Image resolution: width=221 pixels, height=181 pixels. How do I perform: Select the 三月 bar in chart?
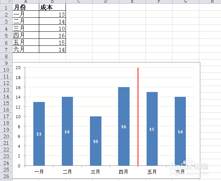point(96,141)
